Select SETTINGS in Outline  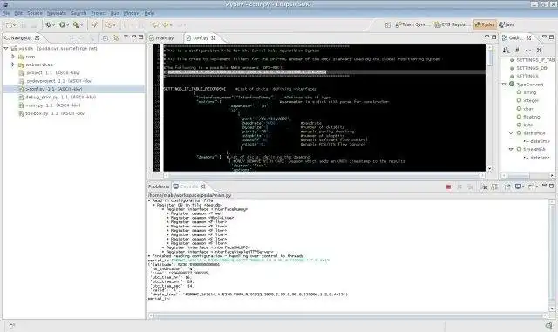point(524,76)
